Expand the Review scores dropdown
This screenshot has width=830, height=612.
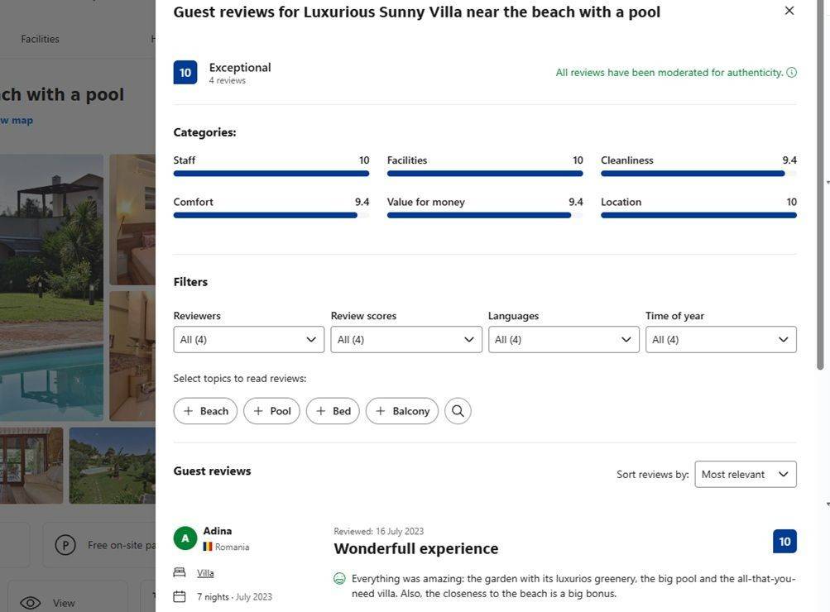click(405, 340)
